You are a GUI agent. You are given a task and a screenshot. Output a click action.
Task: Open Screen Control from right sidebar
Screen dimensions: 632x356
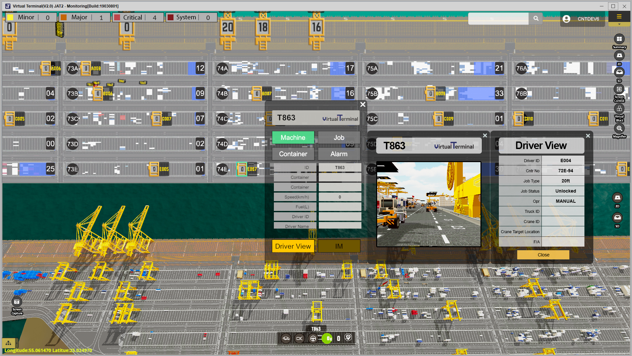(x=619, y=89)
